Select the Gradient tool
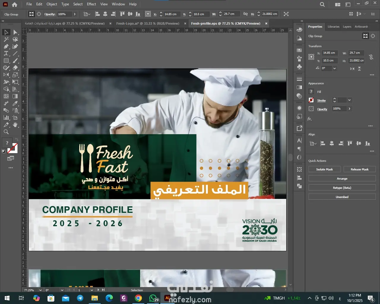Image resolution: width=380 pixels, height=304 pixels. 15,96
